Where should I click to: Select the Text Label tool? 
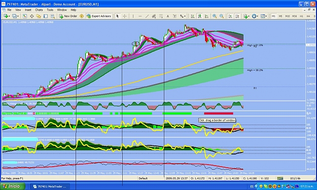pyautogui.click(x=174, y=16)
